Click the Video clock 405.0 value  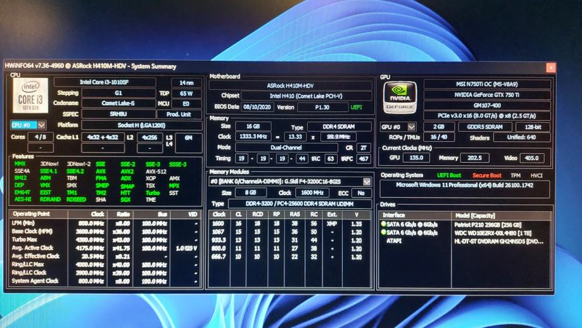coord(531,158)
